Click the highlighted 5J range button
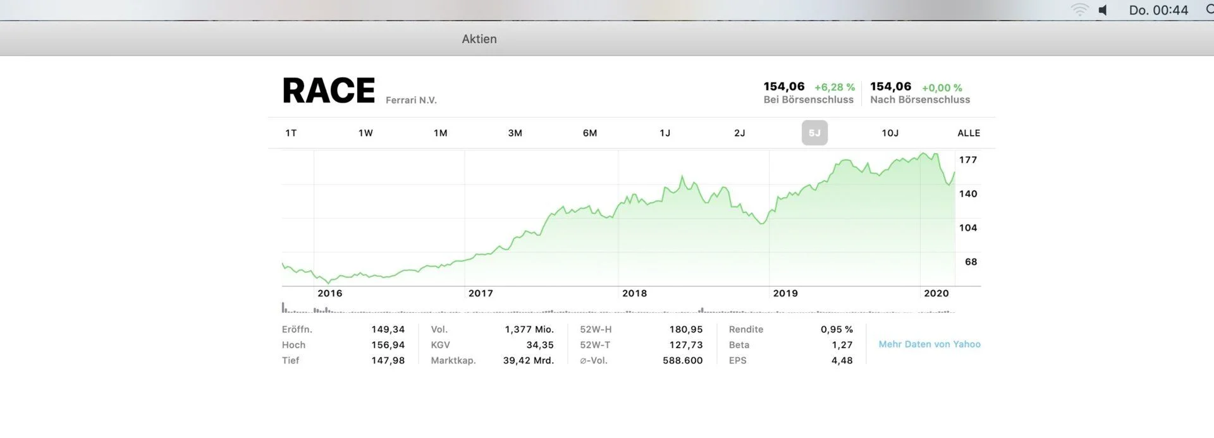Screen dimensions: 1214x438 click(x=814, y=133)
